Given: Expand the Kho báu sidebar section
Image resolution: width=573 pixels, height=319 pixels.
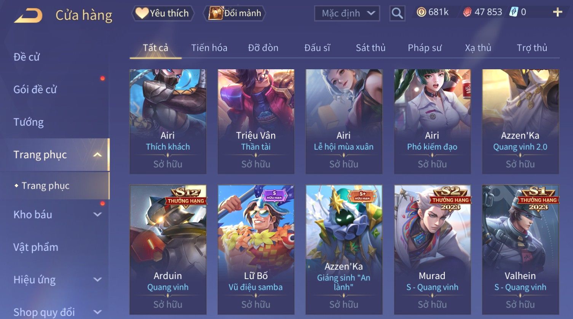Looking at the screenshot, I should [x=97, y=214].
